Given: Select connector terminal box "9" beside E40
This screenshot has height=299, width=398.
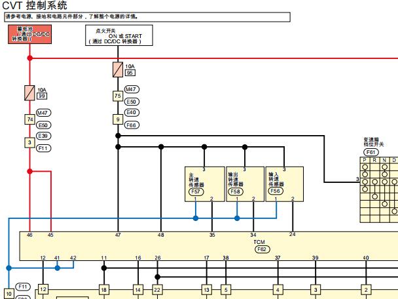Looking at the screenshot, I should [x=118, y=119].
